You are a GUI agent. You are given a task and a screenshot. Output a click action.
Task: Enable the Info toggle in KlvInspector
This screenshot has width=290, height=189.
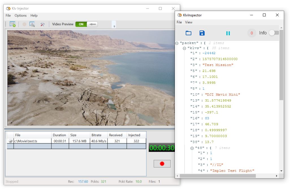(273, 33)
